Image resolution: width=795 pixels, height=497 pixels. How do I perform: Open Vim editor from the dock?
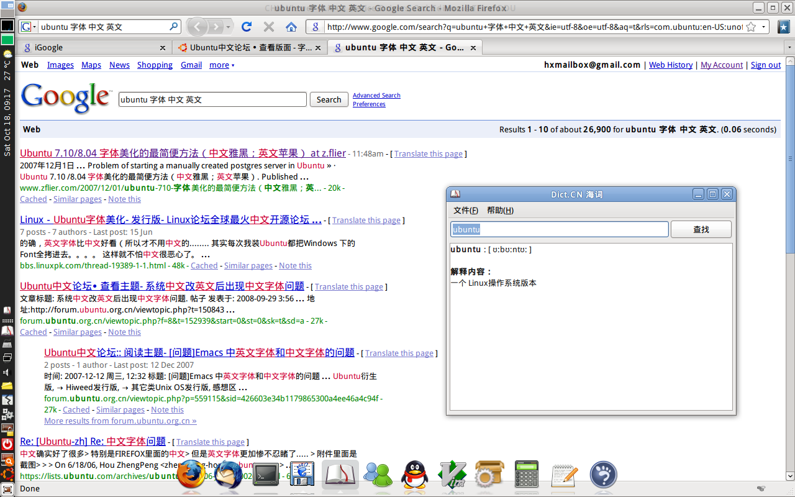click(452, 475)
